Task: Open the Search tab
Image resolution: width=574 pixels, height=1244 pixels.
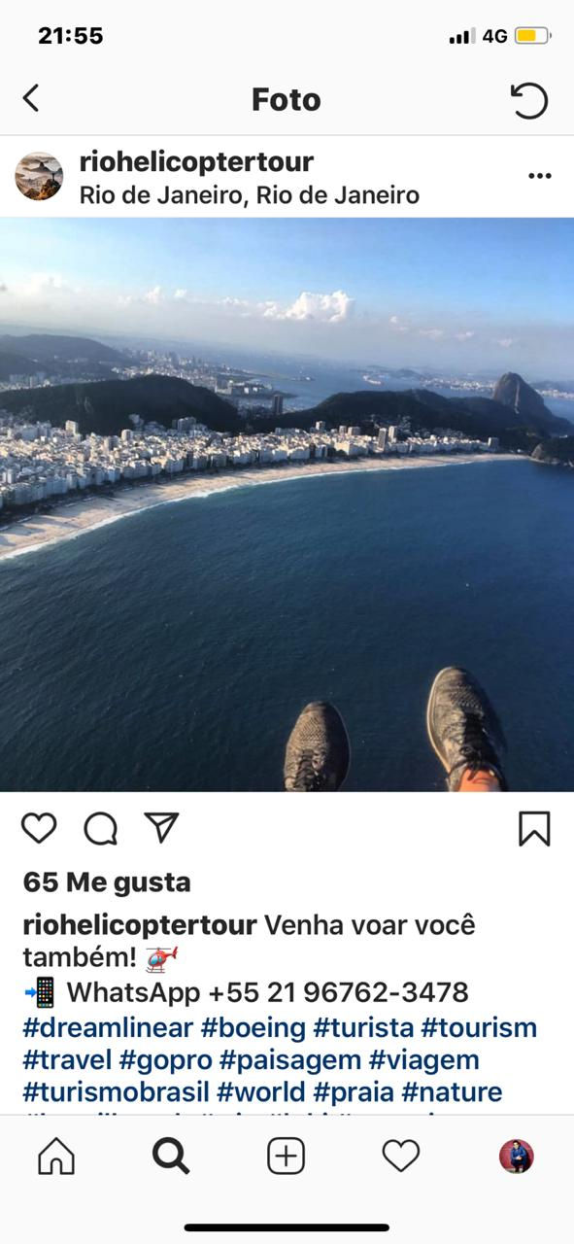Action: click(x=170, y=1157)
